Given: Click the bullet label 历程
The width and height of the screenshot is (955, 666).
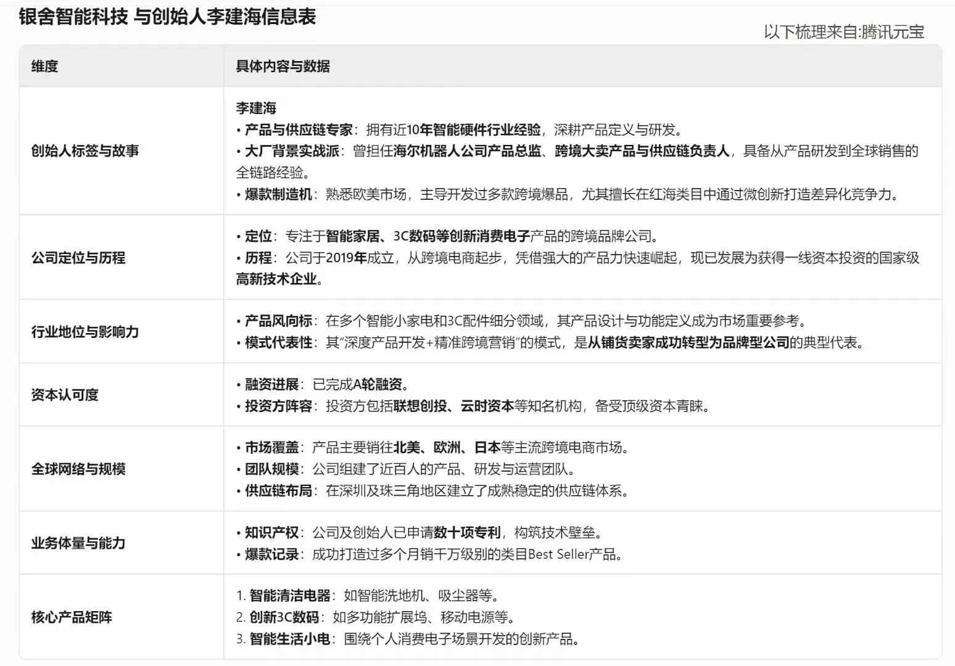Looking at the screenshot, I should [258, 258].
